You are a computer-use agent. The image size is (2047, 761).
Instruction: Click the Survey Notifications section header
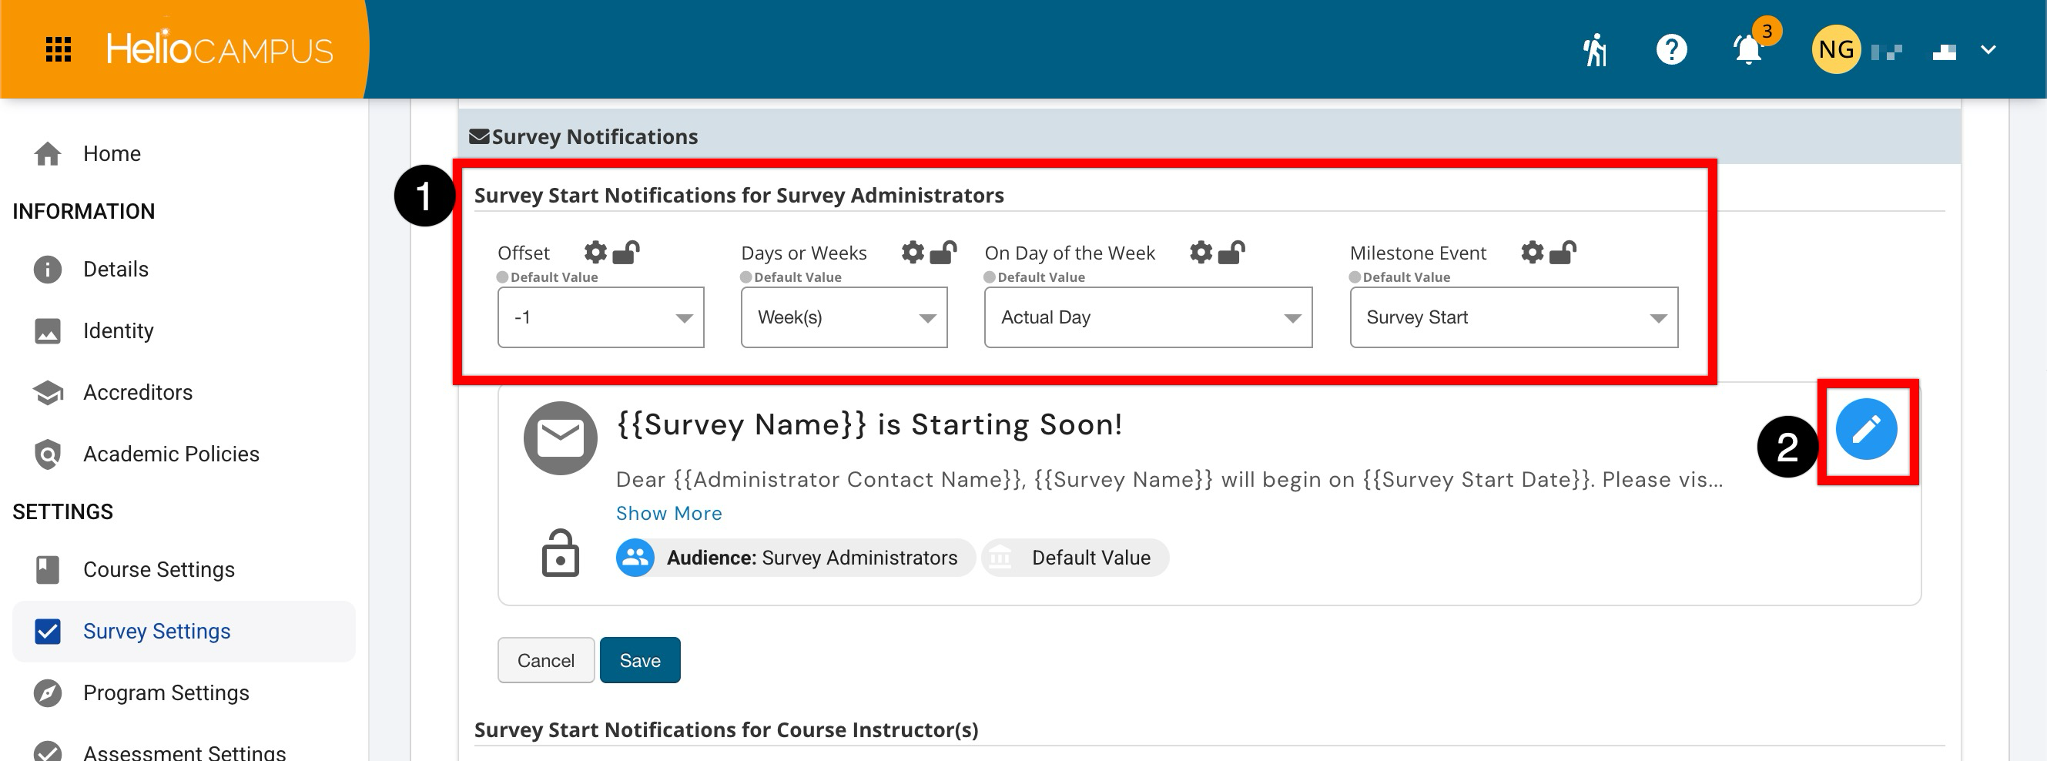tap(1209, 136)
